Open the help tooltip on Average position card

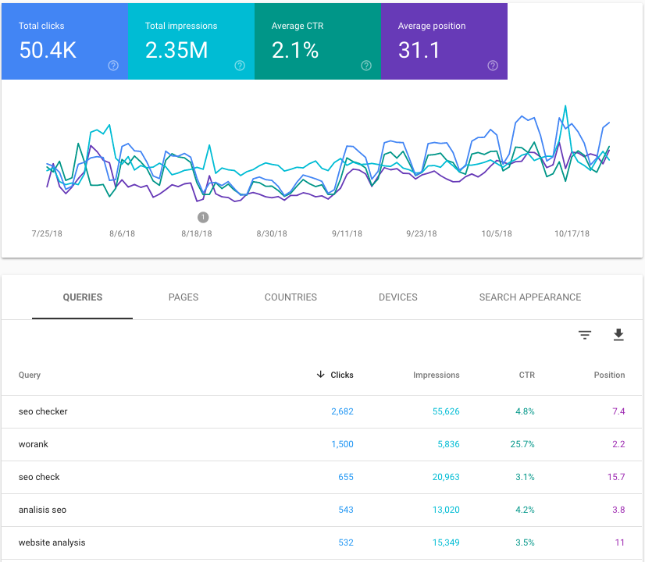(493, 66)
